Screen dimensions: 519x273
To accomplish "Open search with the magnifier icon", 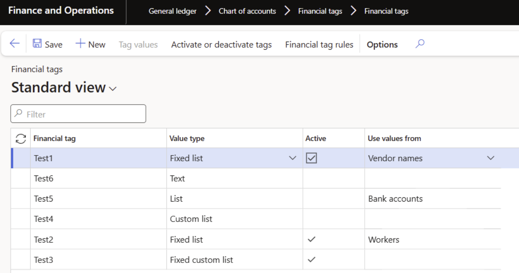I will coord(420,44).
